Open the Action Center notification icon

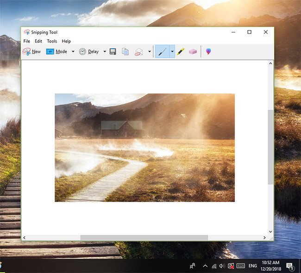pos(290,266)
